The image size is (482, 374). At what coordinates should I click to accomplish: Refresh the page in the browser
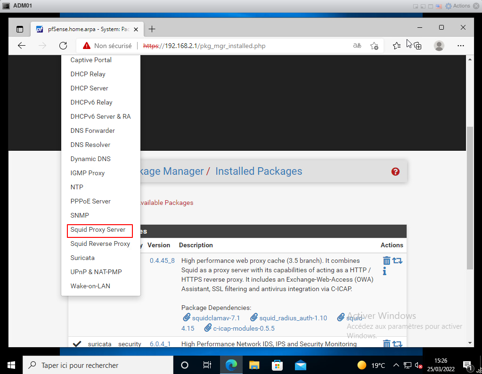(x=63, y=46)
